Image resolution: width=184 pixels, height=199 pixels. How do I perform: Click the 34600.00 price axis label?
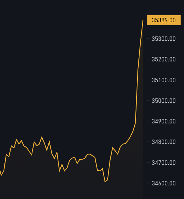[x=164, y=183]
